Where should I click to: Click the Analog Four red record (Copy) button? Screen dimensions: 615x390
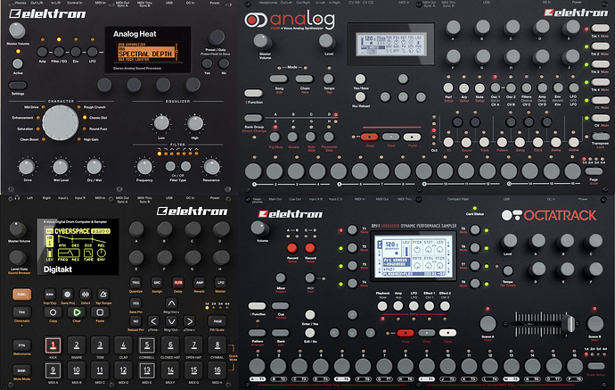click(x=369, y=137)
